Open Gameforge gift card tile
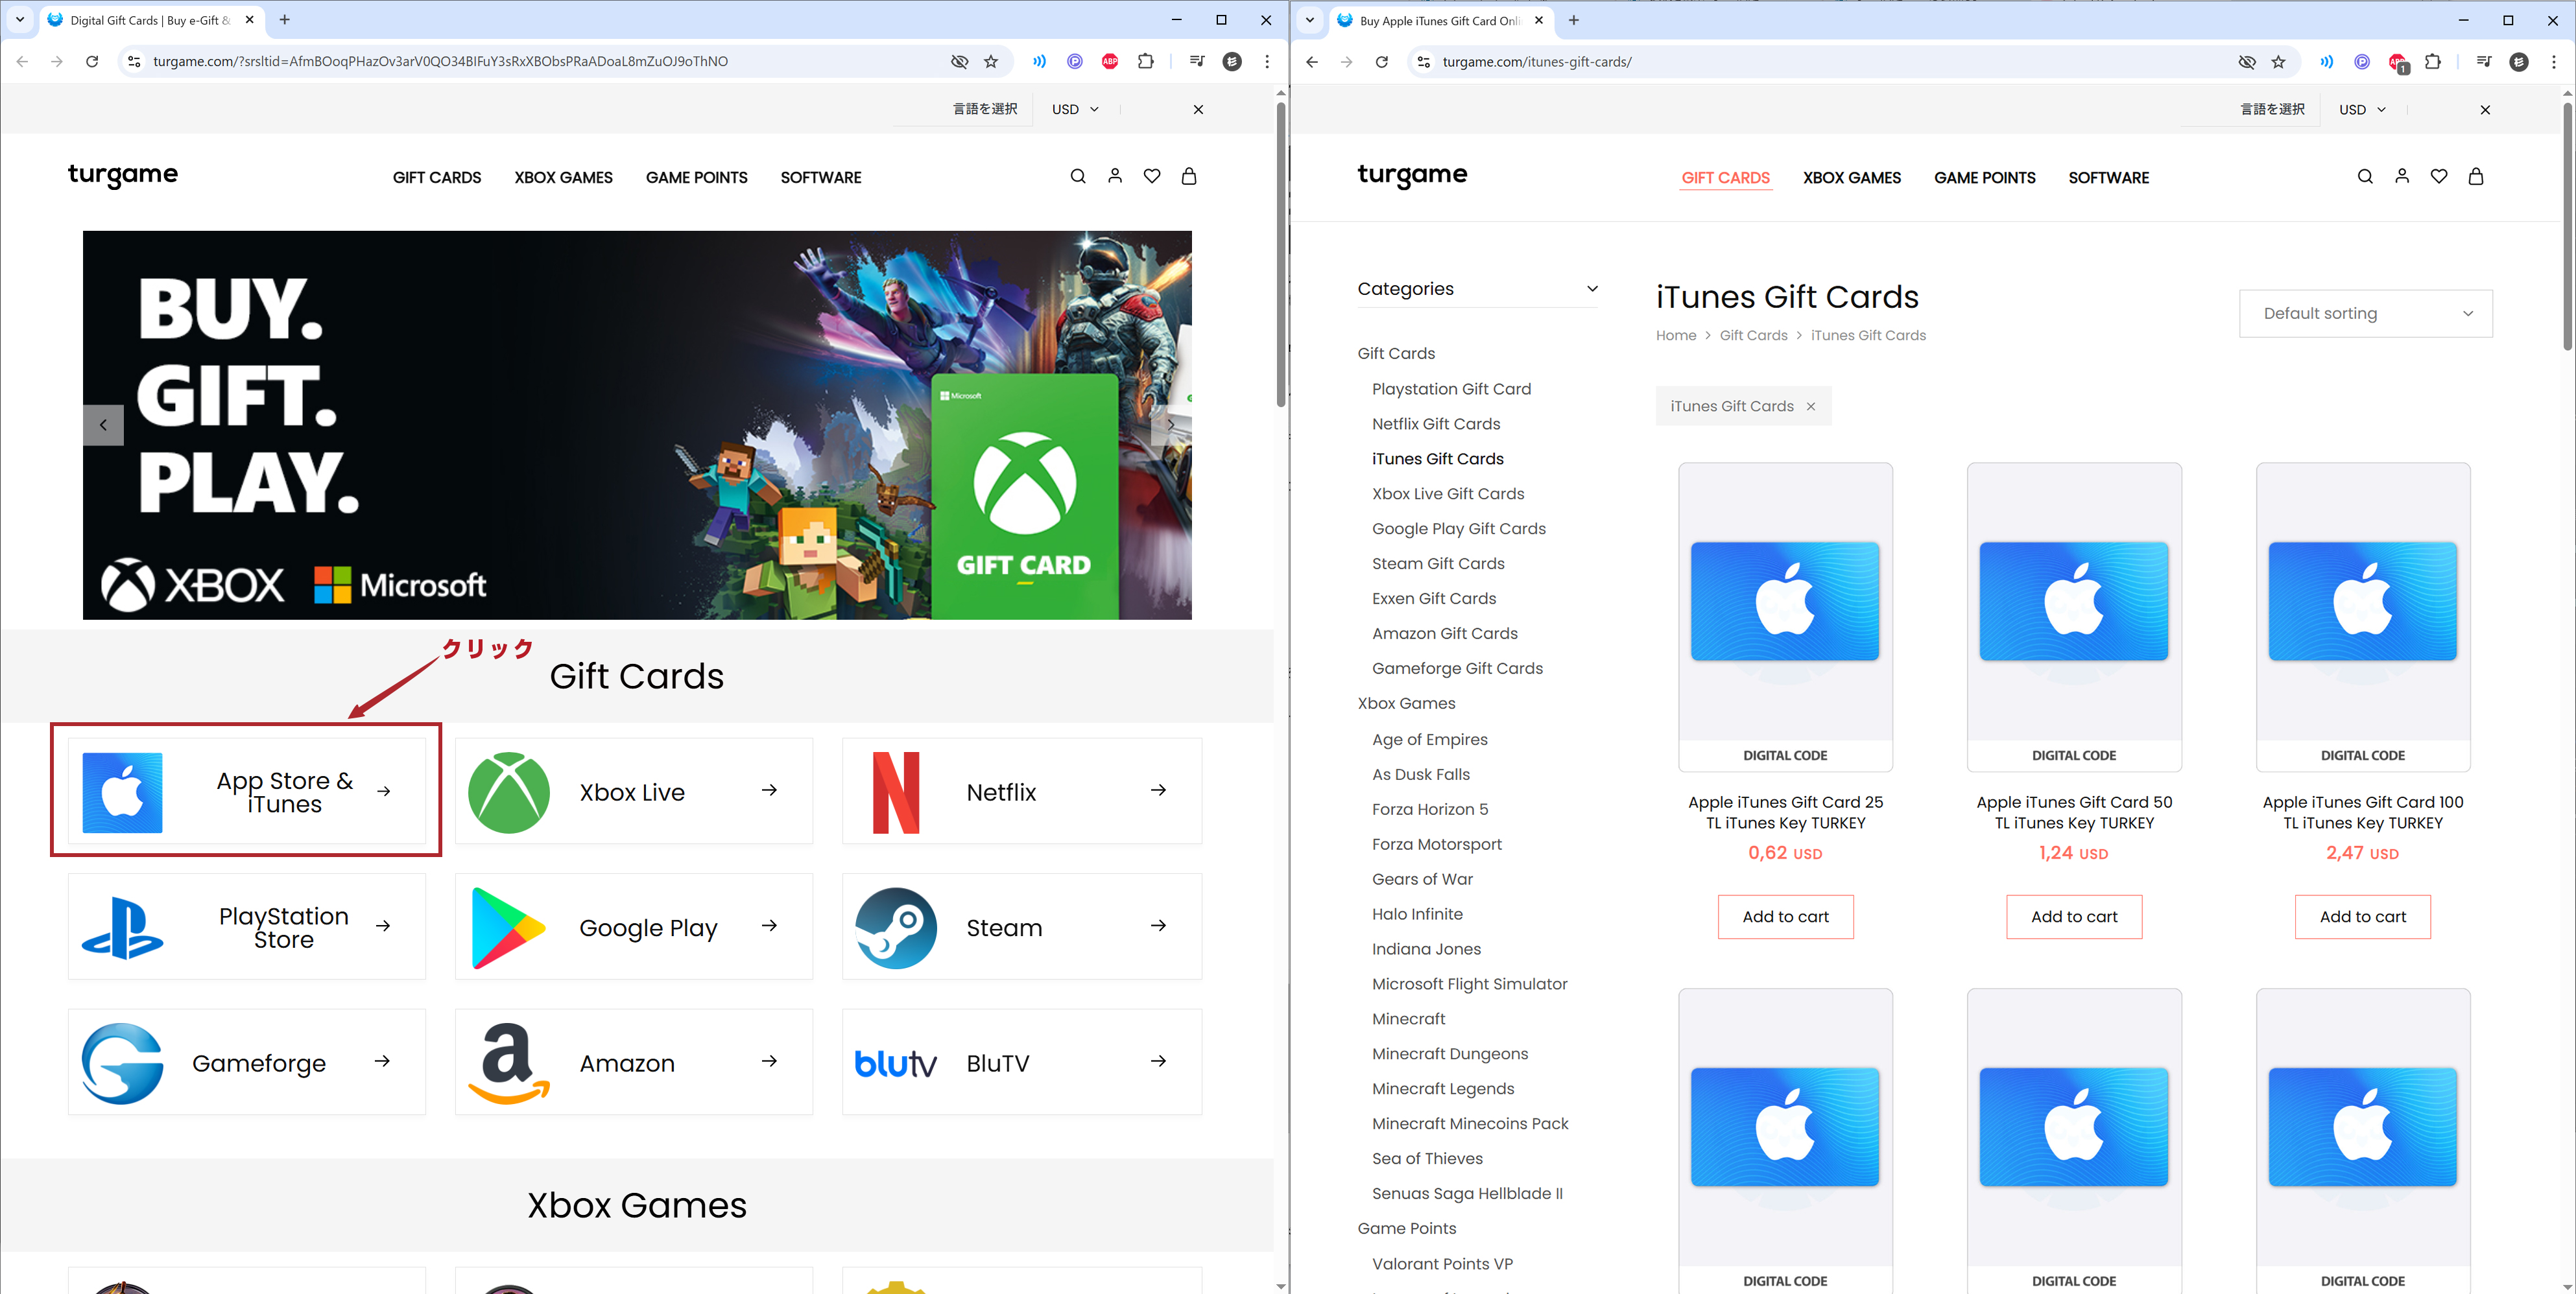The image size is (2576, 1294). pos(247,1062)
